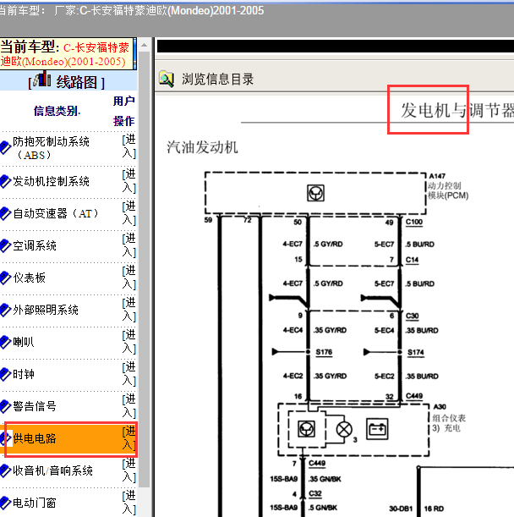Click the 信息类别 column header
This screenshot has width=514, height=517.
[x=57, y=111]
